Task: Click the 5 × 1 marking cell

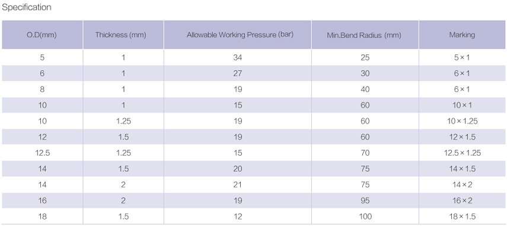Action: [x=462, y=58]
